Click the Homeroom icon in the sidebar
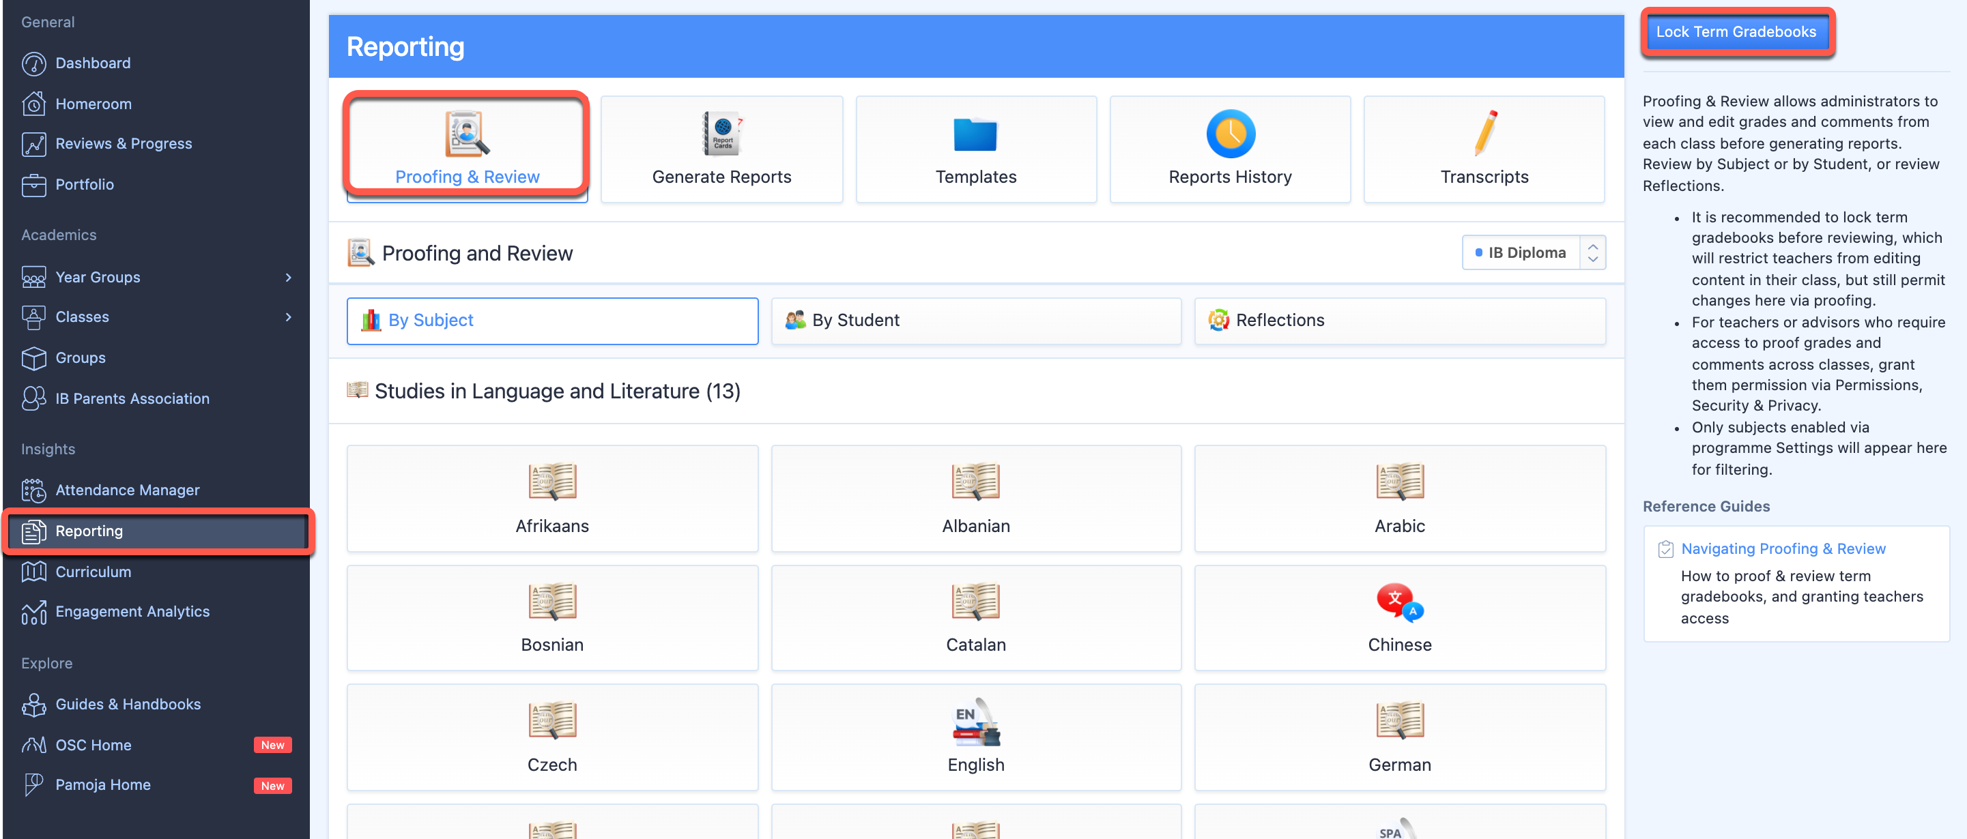 33,103
